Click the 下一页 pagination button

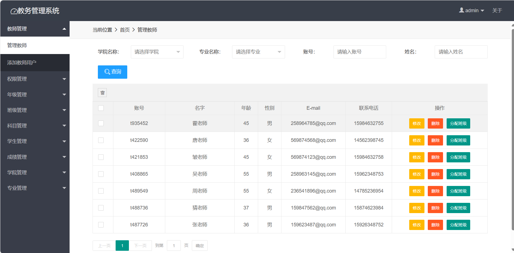tap(140, 246)
